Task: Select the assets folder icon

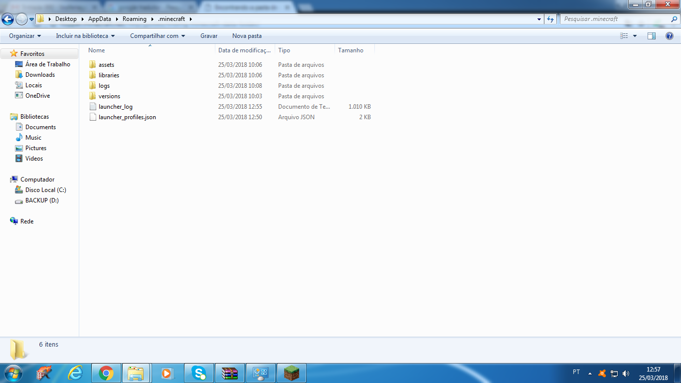Action: pyautogui.click(x=92, y=65)
